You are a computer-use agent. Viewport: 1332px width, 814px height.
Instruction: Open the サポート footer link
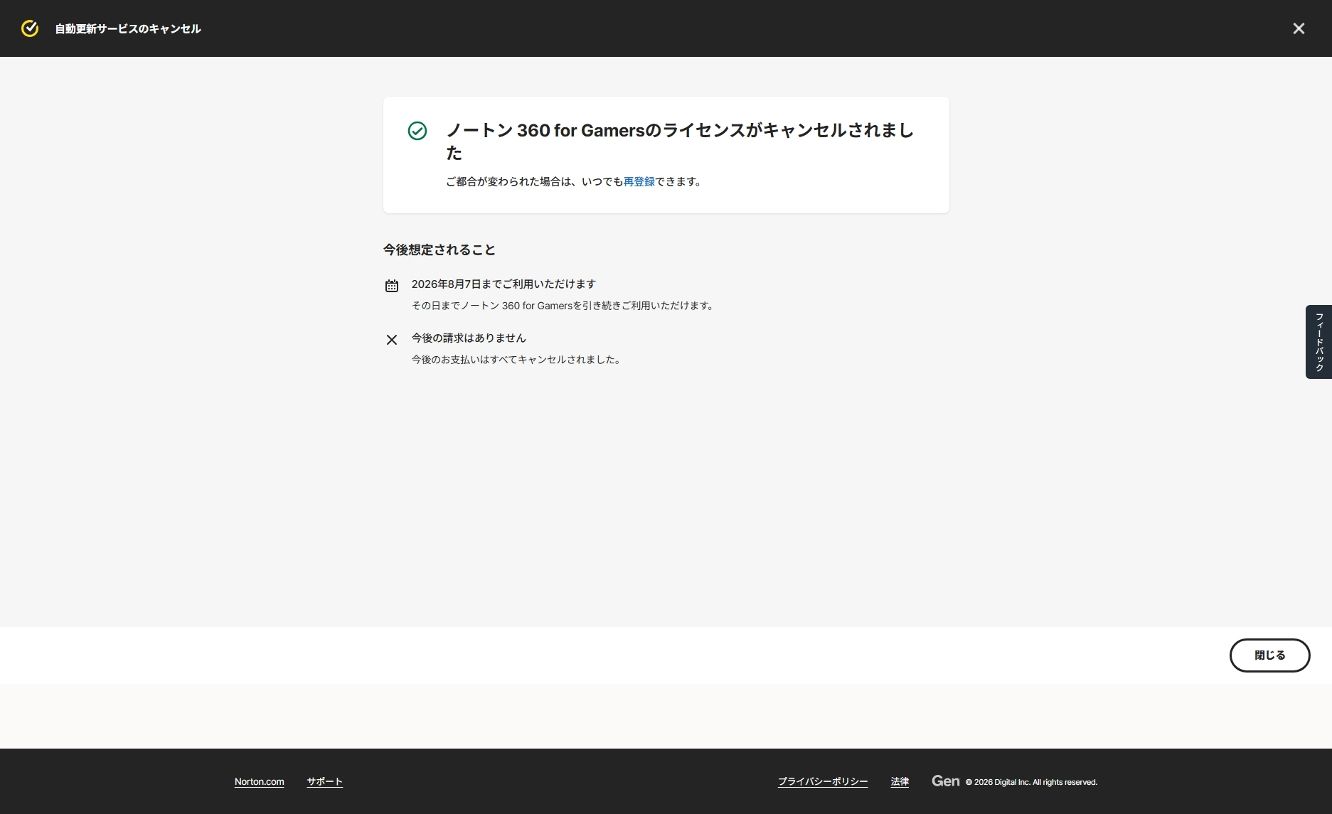324,782
